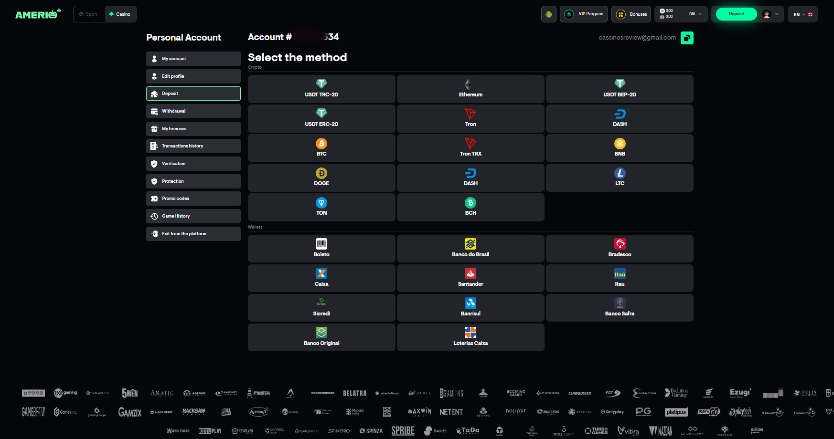The height and width of the screenshot is (439, 834).
Task: Choose BCH Bitcoin Cash method
Action: (470, 207)
